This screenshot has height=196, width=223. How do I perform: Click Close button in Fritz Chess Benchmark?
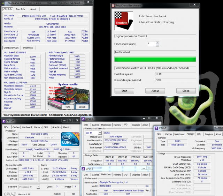pos(186,91)
